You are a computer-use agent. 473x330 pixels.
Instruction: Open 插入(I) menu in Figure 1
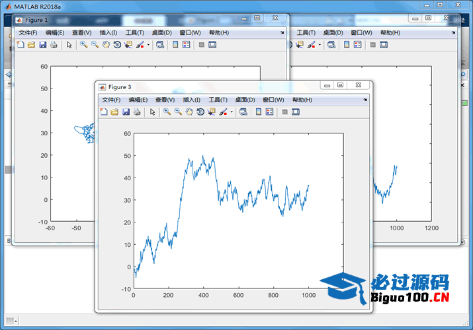click(x=108, y=32)
